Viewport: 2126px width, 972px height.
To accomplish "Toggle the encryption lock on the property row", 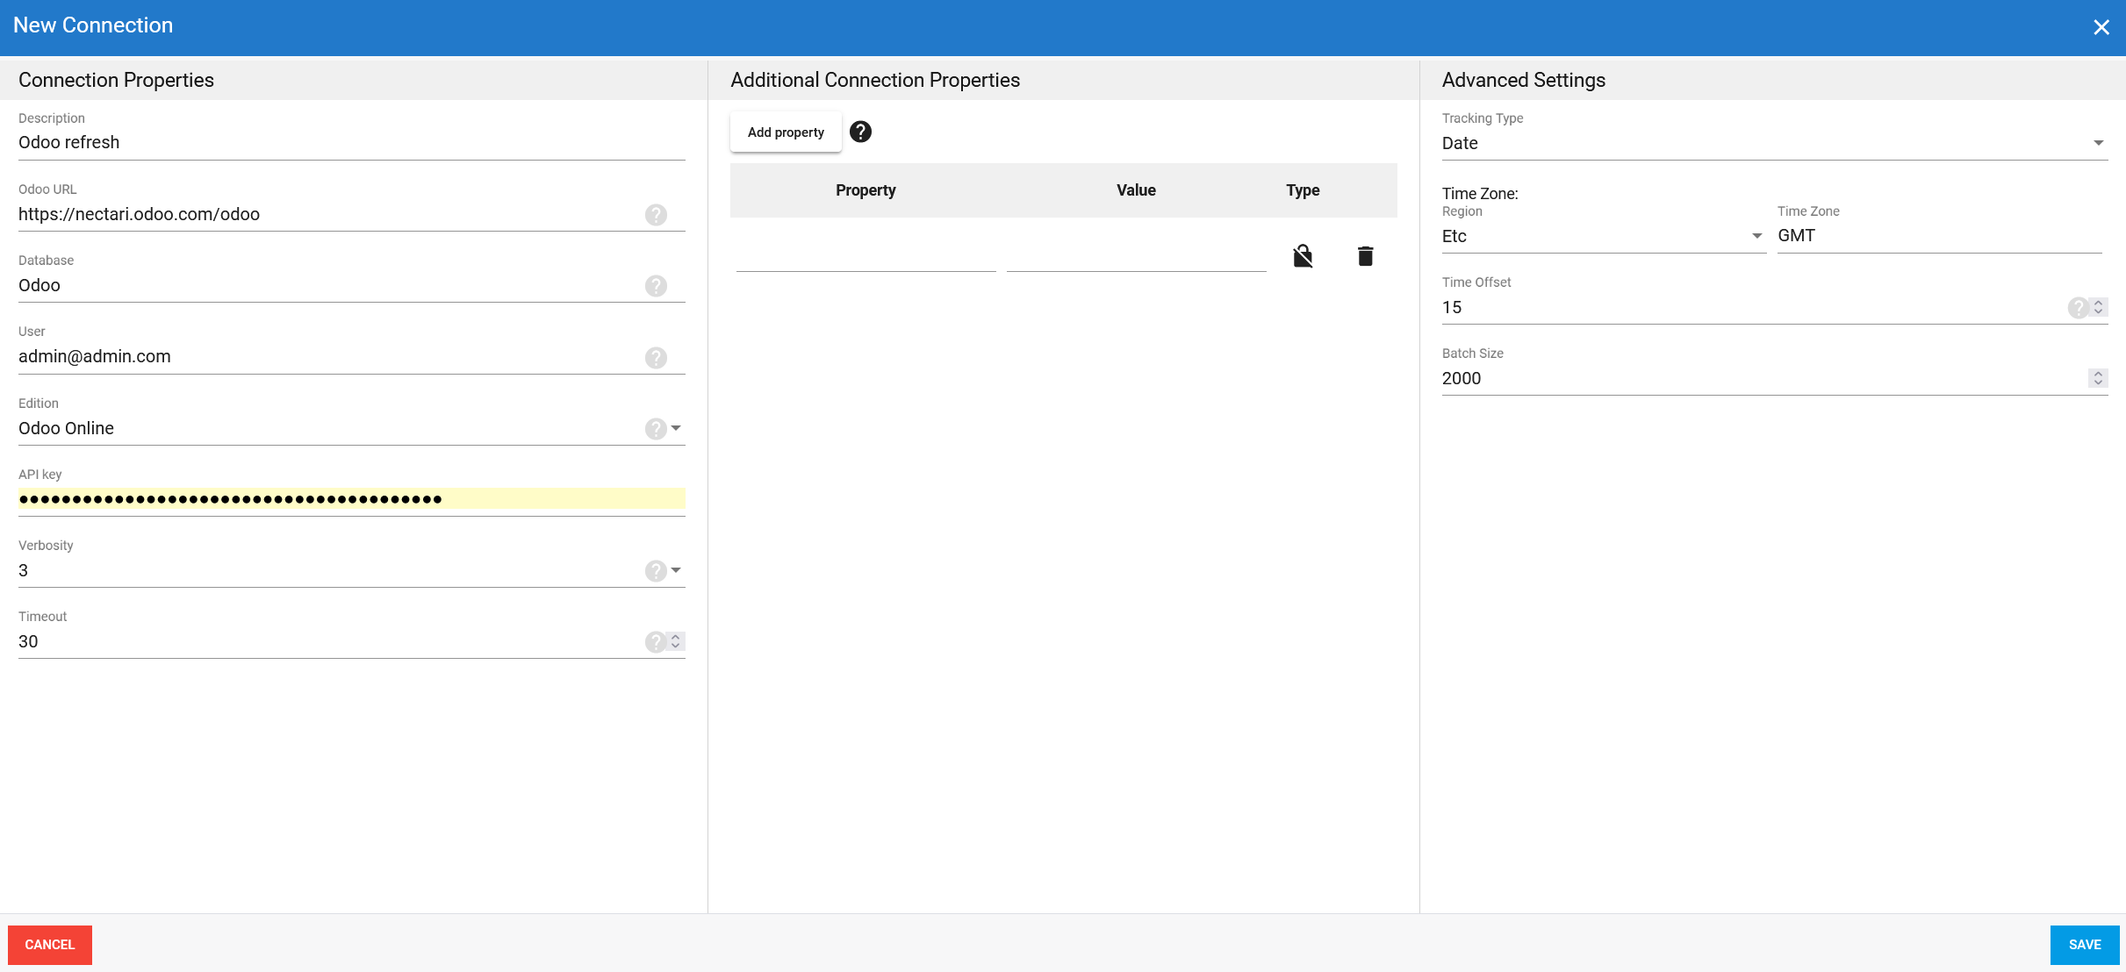I will pyautogui.click(x=1303, y=255).
